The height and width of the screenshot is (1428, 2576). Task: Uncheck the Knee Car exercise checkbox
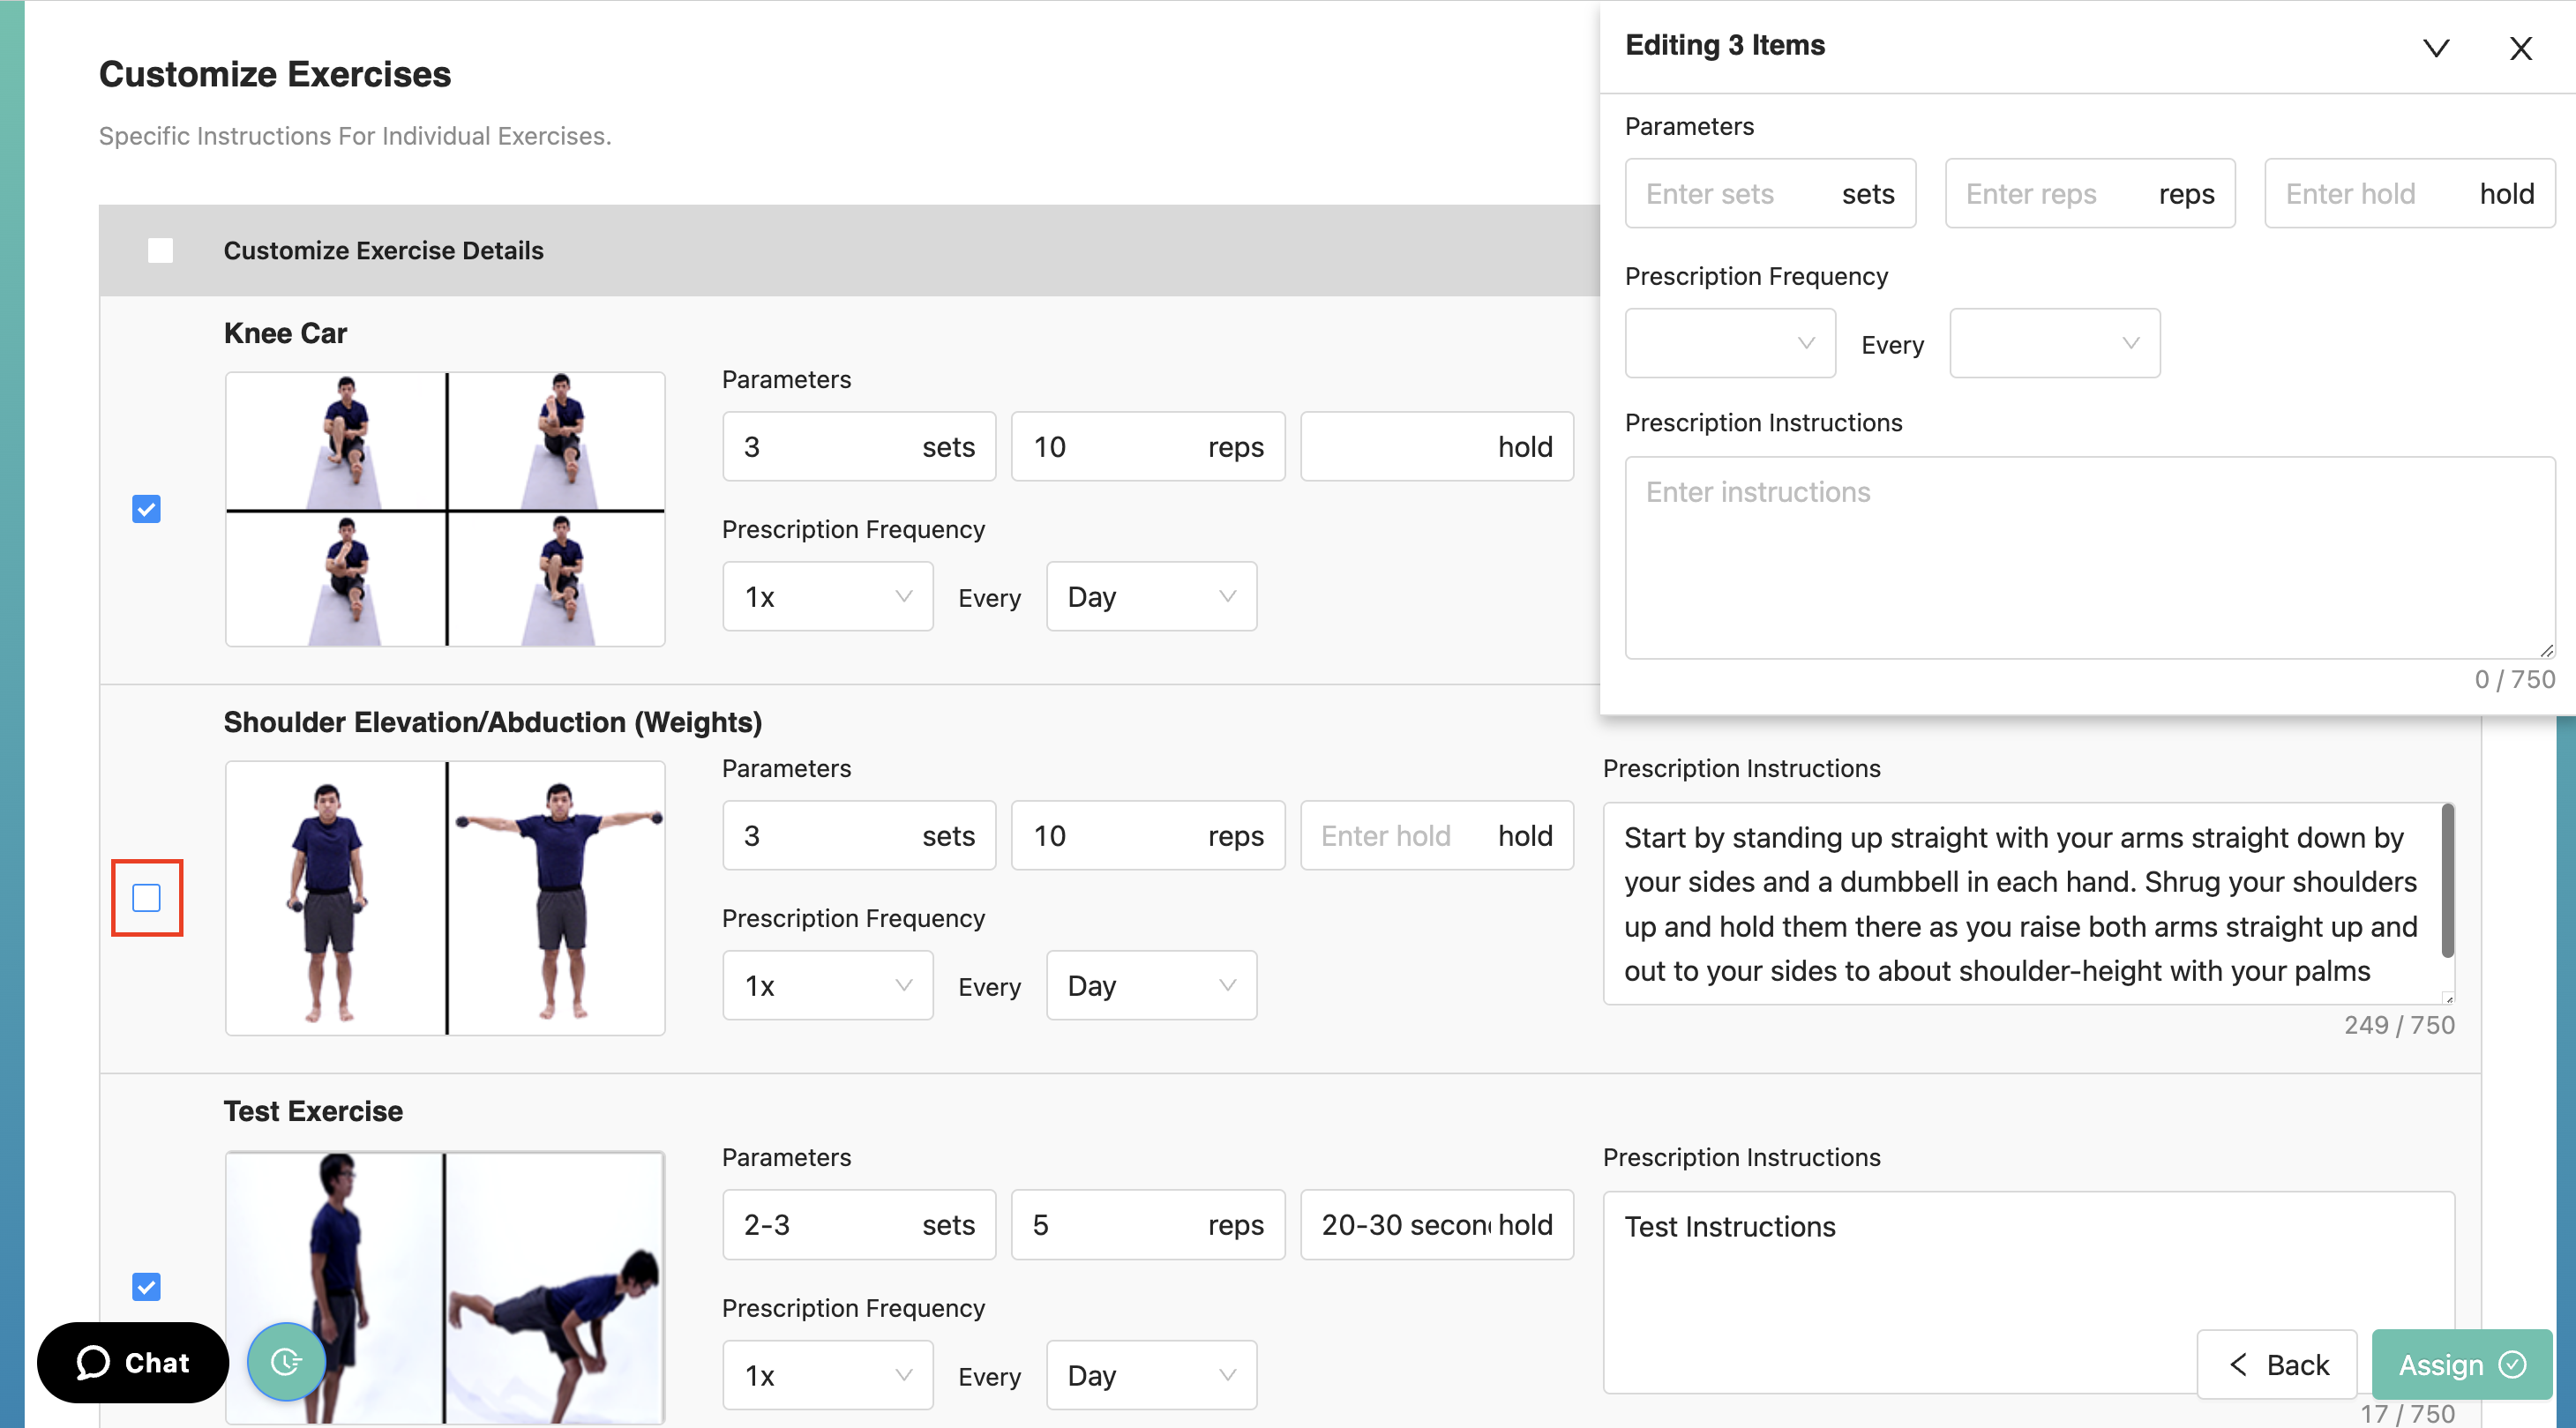[147, 509]
